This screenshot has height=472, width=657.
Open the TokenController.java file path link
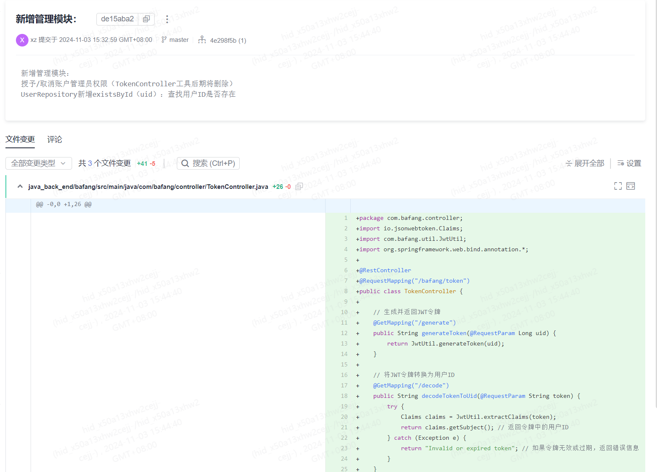tap(148, 187)
